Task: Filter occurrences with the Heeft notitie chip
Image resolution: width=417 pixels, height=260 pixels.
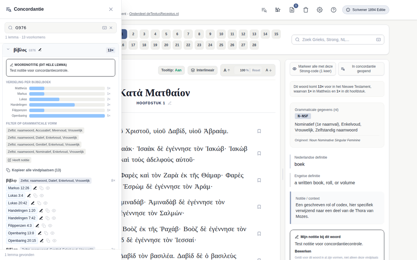Action: 19,160
